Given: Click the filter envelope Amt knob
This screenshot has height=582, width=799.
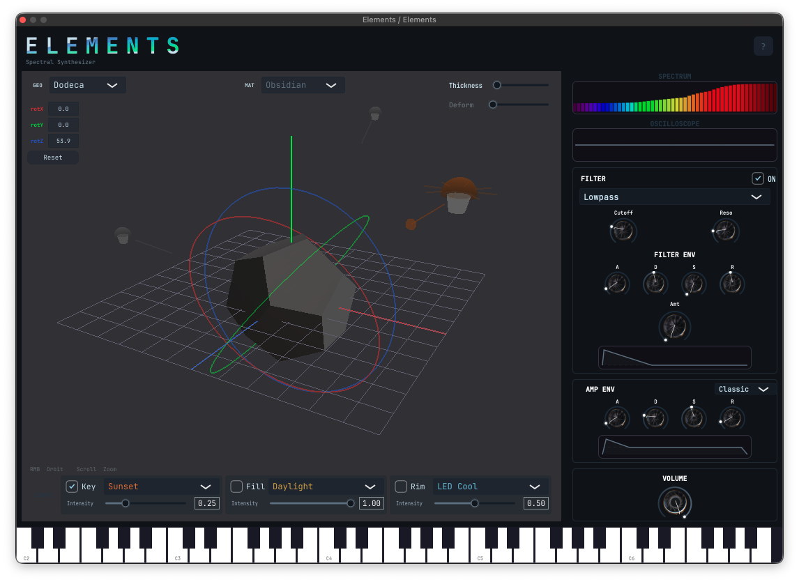Looking at the screenshot, I should (674, 326).
